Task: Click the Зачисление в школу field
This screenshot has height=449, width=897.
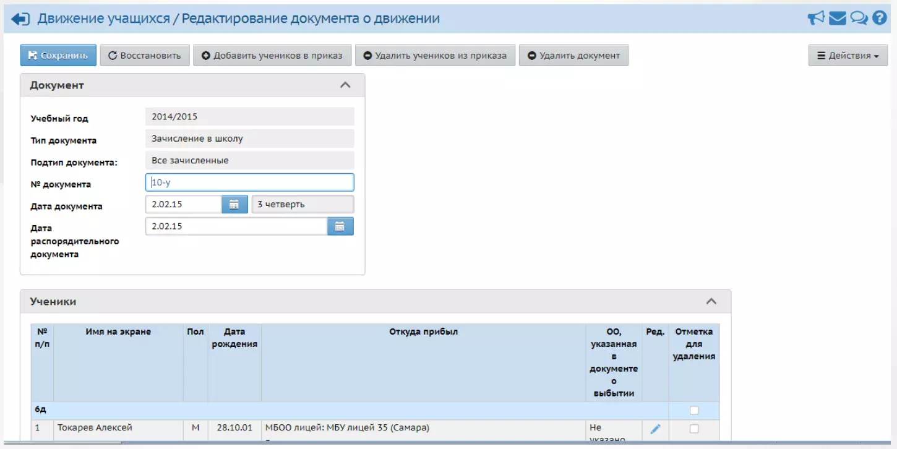Action: 250,139
